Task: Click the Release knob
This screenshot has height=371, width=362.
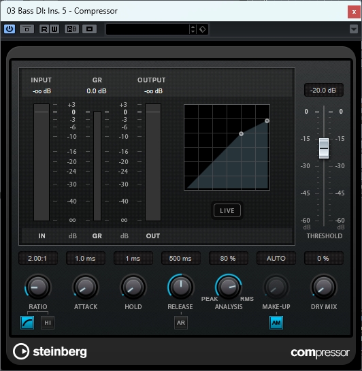Action: tap(180, 287)
